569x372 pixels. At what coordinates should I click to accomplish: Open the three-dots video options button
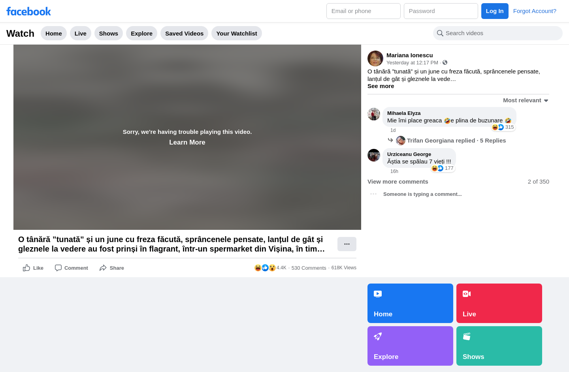[x=347, y=244]
